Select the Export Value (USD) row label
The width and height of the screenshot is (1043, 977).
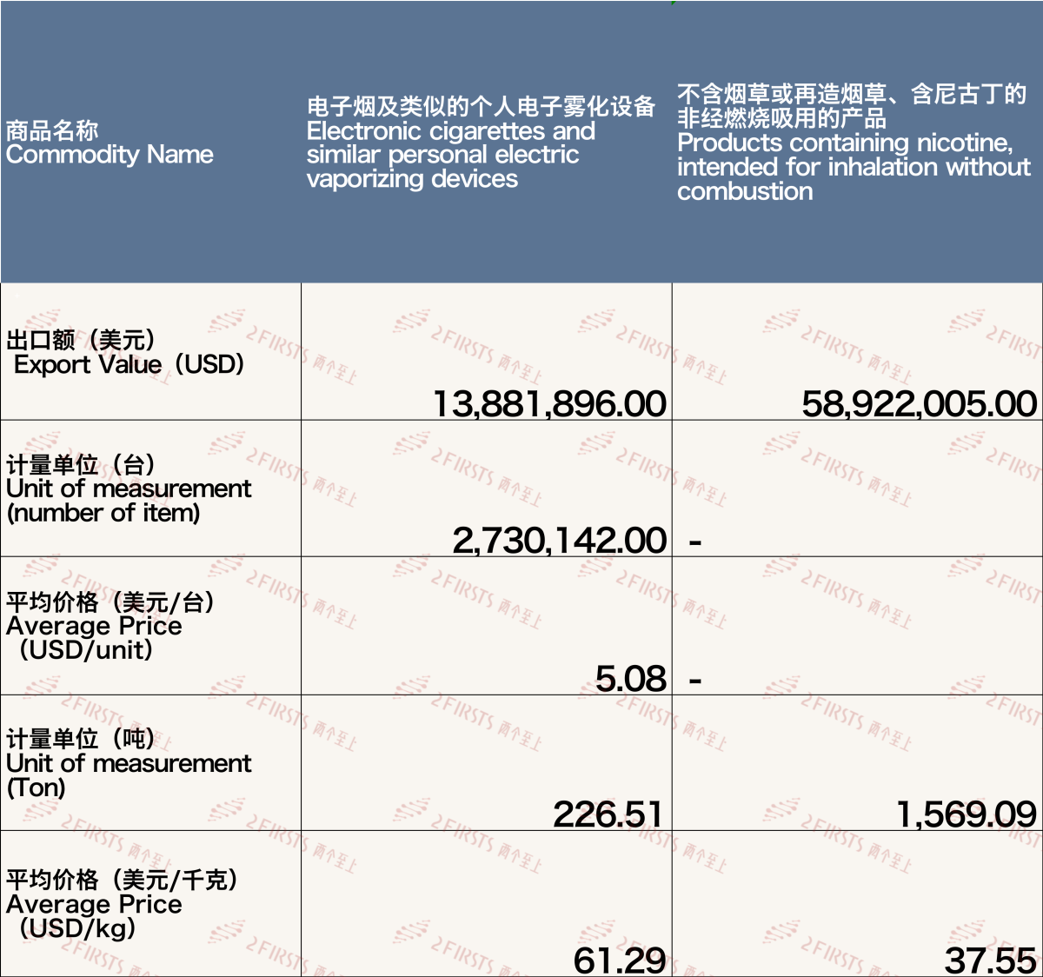tap(125, 352)
